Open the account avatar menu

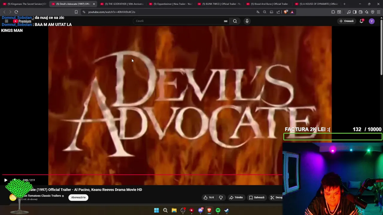[x=372, y=21]
